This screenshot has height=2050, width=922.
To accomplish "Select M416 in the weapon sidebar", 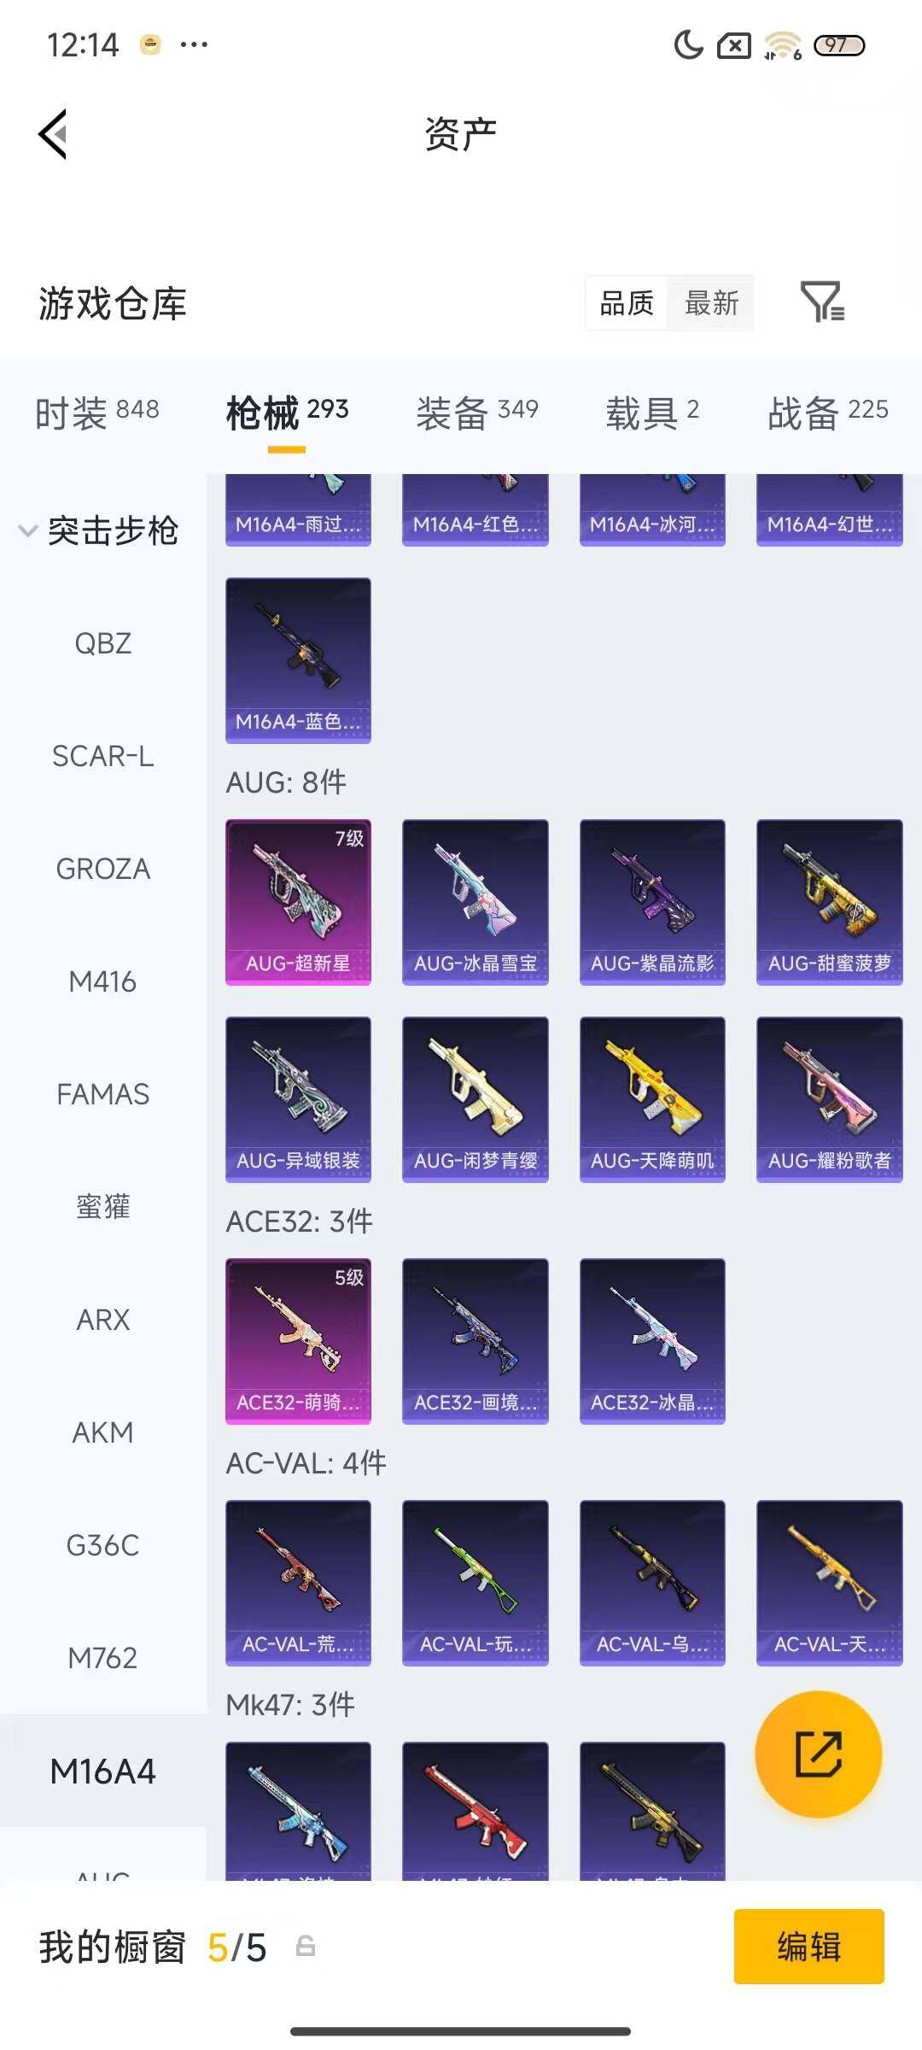I will pos(102,981).
